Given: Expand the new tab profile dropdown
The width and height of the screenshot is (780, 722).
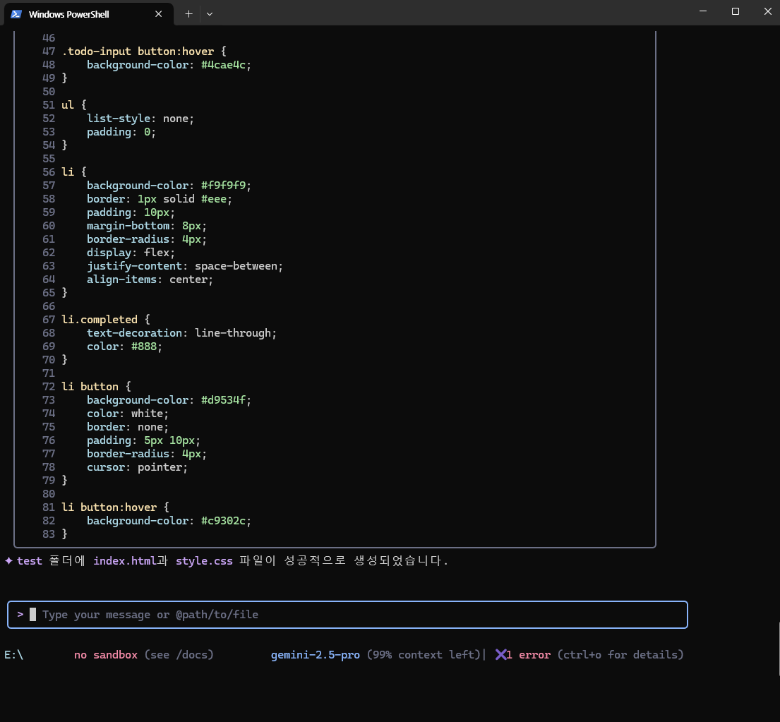Looking at the screenshot, I should 210,14.
